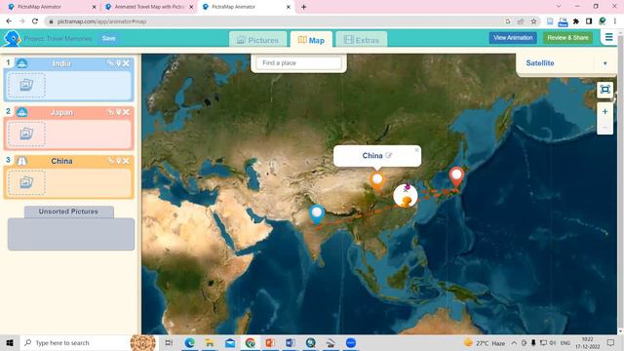Click the transport mode icon beside Japan
Viewport: 624px width, 351px height.
[21, 113]
